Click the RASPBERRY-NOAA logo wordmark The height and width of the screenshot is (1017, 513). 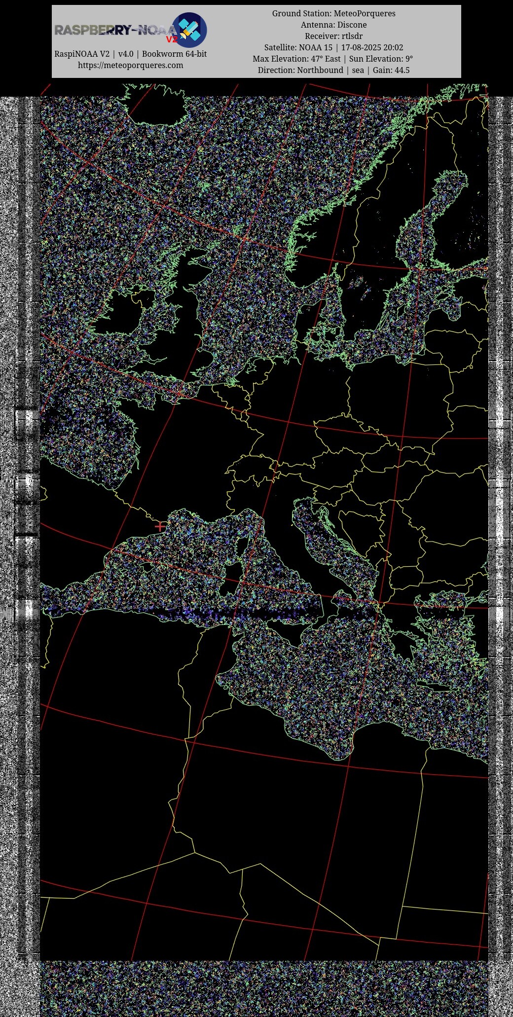(115, 31)
